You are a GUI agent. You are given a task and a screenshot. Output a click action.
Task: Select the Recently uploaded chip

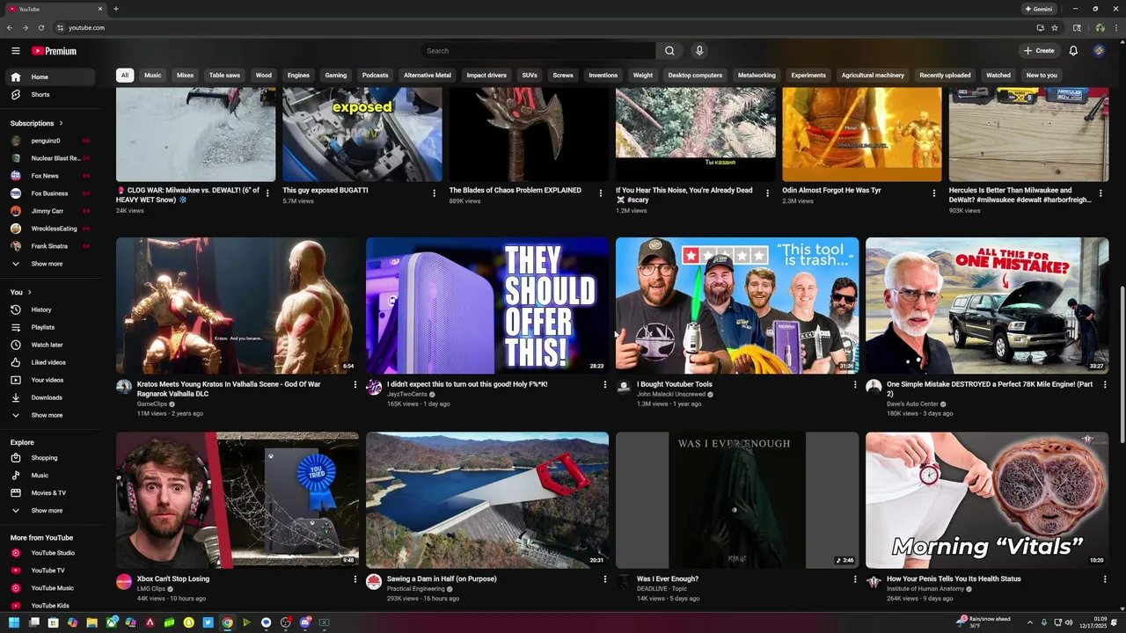click(945, 75)
